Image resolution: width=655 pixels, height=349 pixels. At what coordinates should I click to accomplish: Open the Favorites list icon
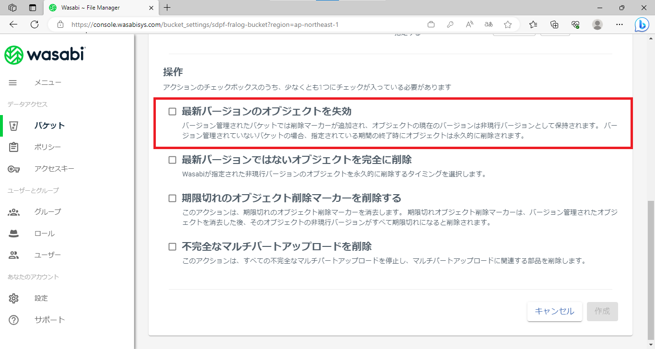click(x=533, y=24)
